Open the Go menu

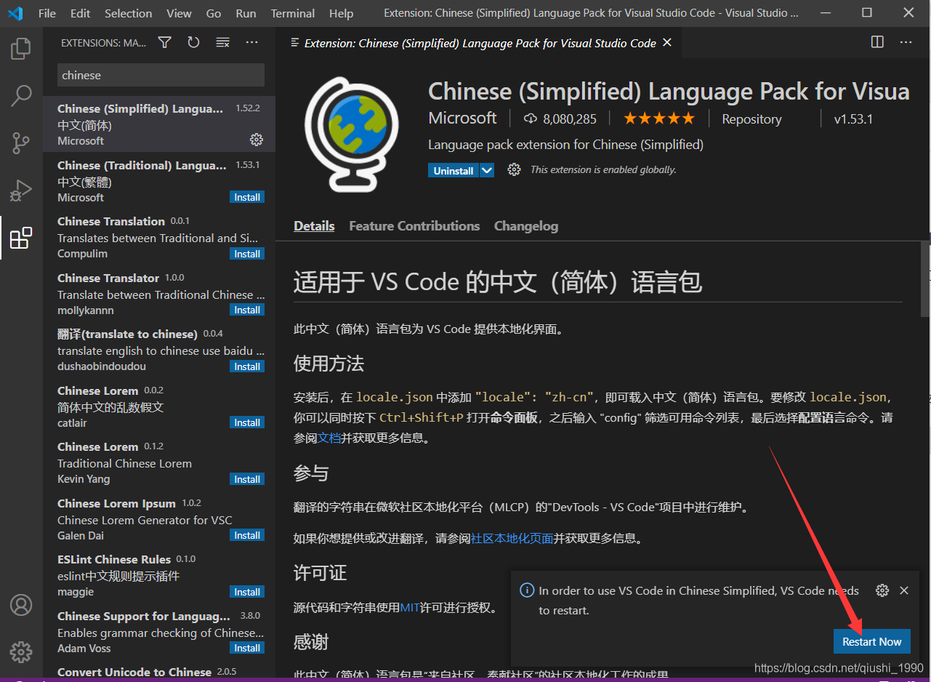click(x=214, y=13)
